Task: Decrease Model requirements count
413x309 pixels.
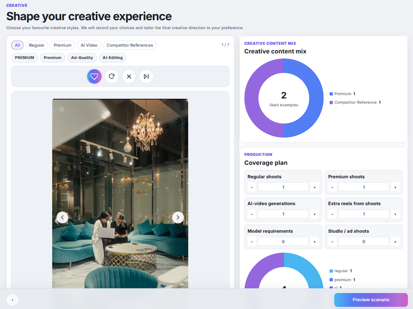Action: click(x=252, y=242)
